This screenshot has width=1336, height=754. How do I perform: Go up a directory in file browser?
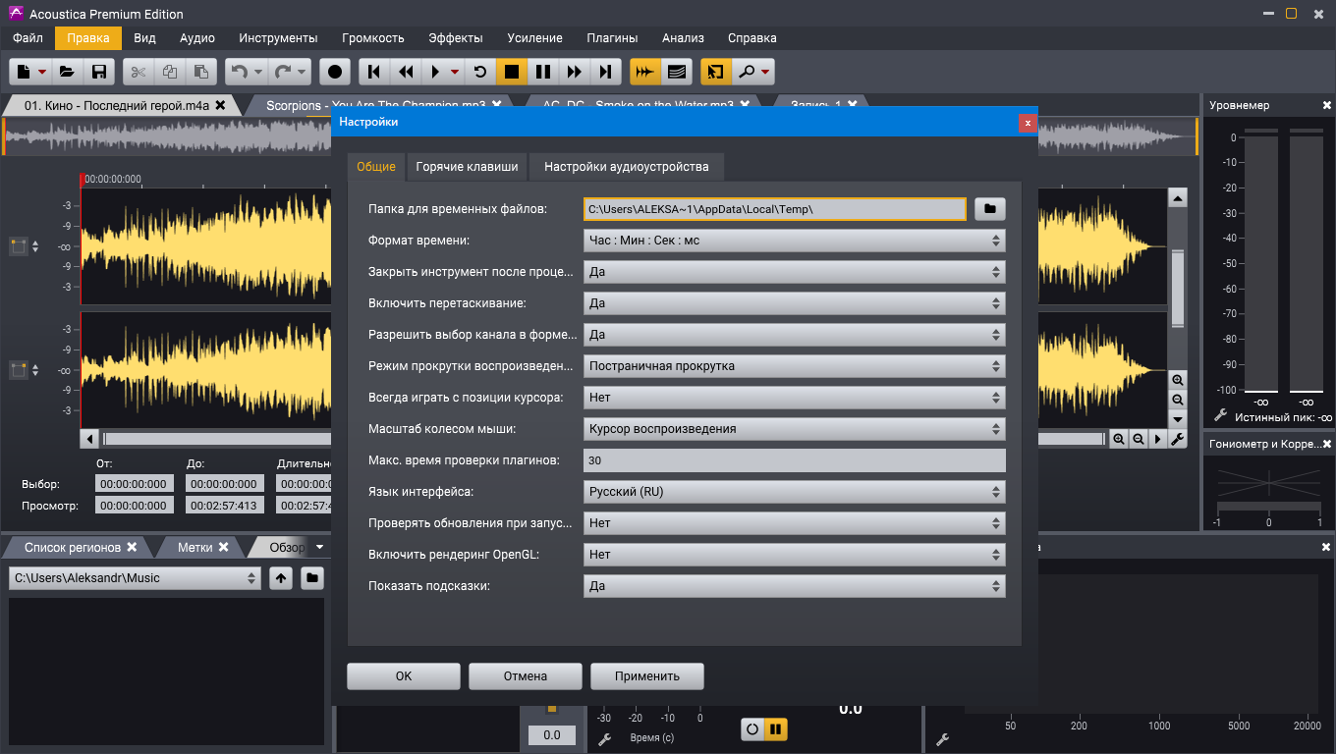pyautogui.click(x=281, y=578)
